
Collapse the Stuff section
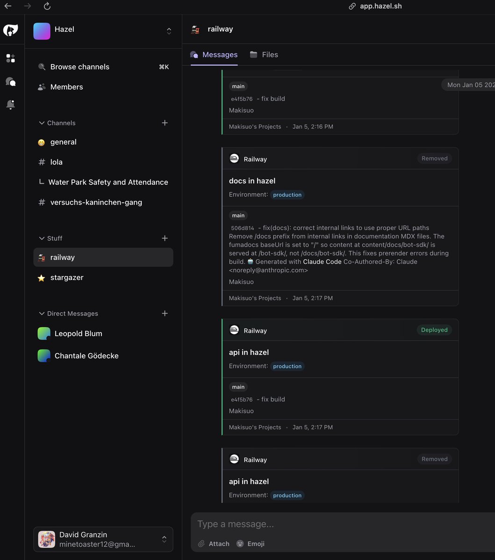pos(50,238)
